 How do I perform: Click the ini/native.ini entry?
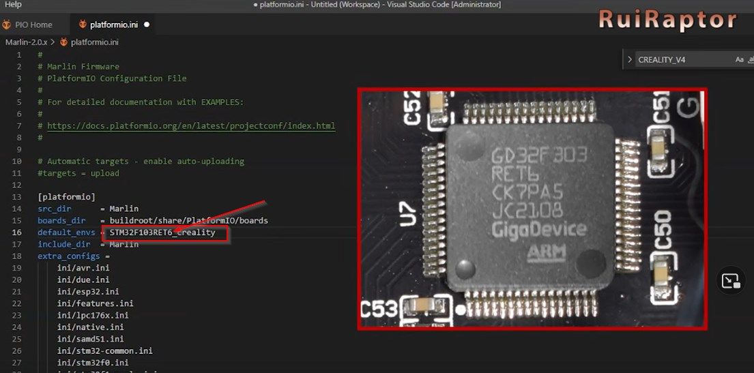point(90,327)
